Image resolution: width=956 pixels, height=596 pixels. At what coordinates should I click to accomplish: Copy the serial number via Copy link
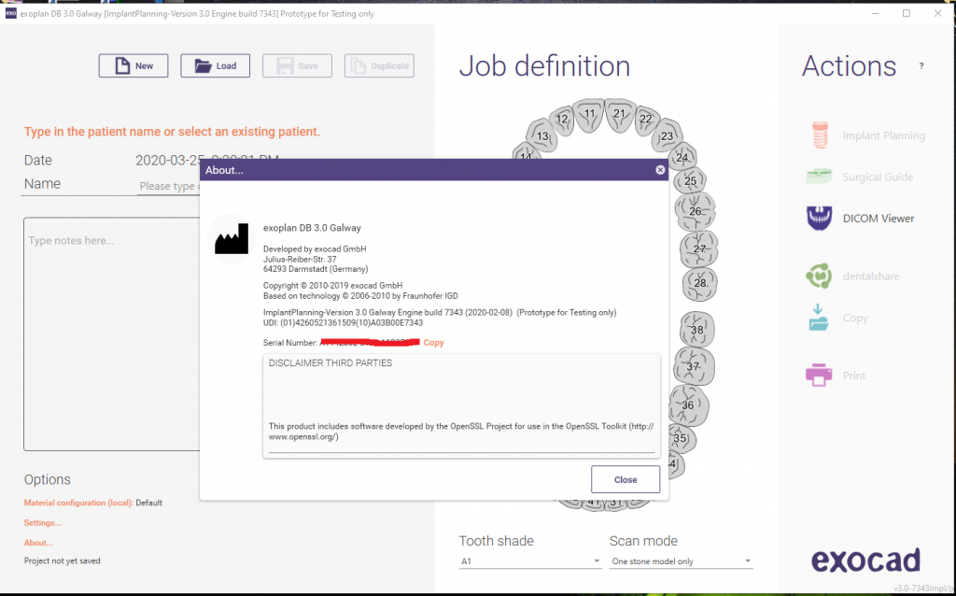click(x=433, y=343)
